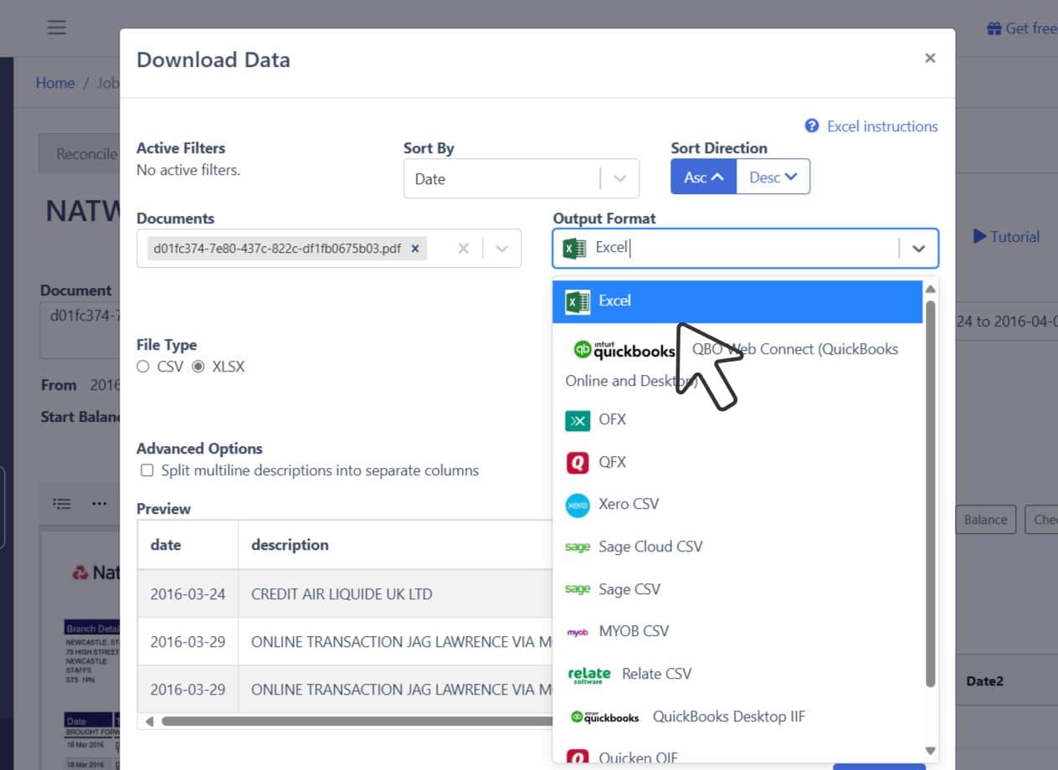Screen dimensions: 1058x770
Task: Select Xero CSV format
Action: pos(737,504)
